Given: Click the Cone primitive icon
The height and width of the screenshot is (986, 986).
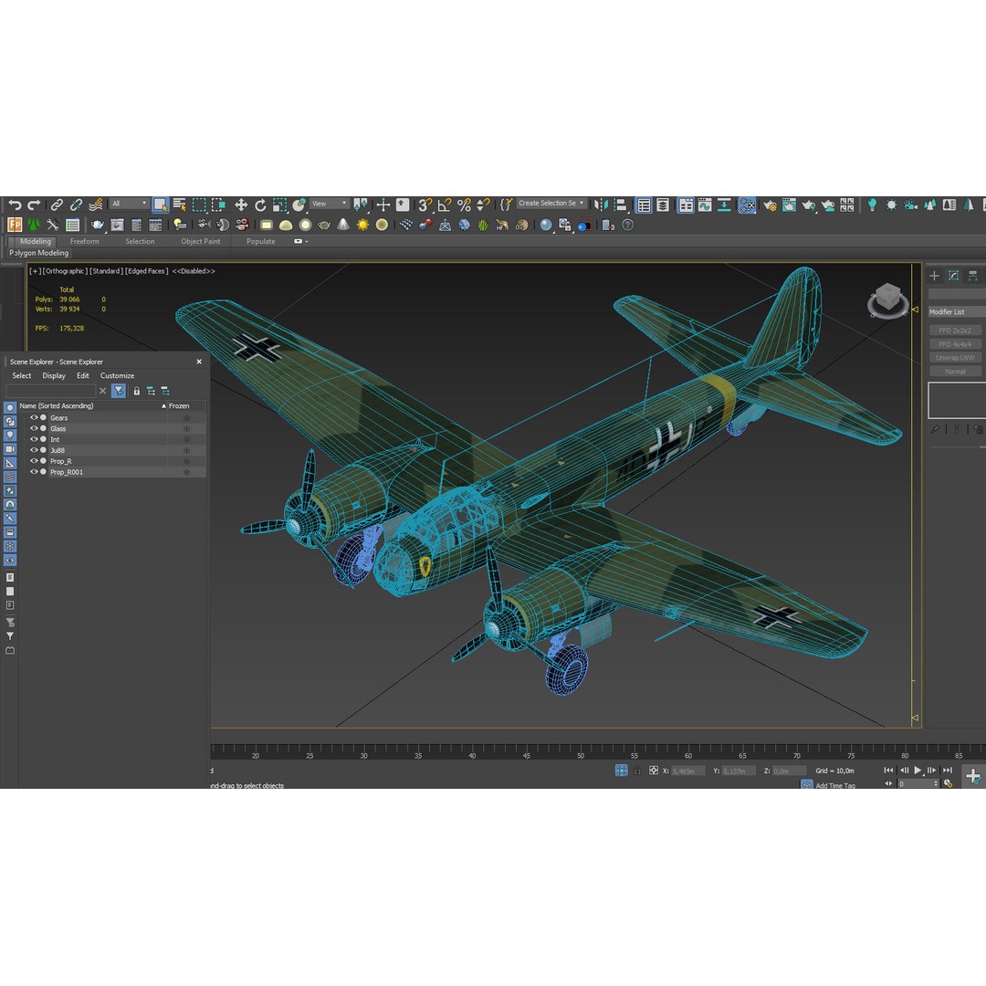Looking at the screenshot, I should point(343,225).
